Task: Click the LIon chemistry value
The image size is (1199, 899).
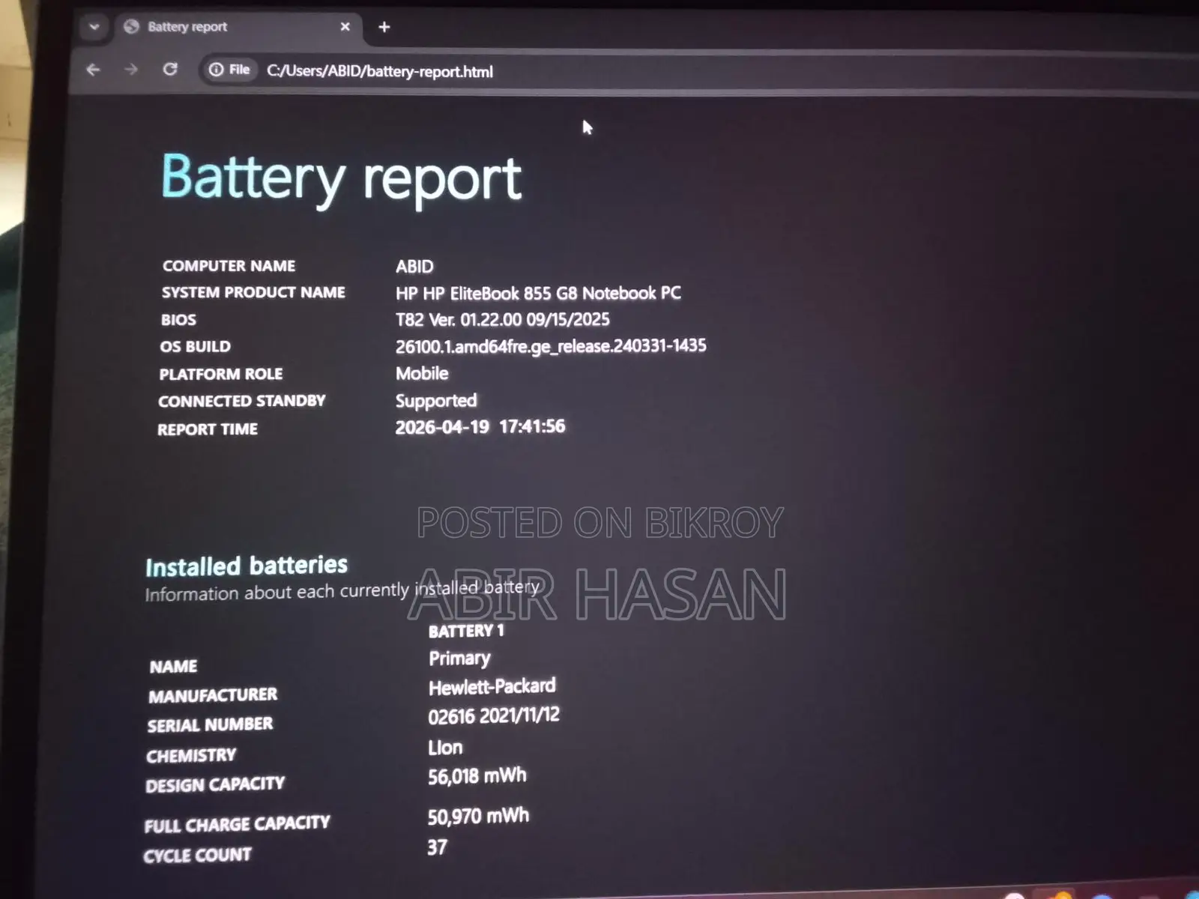Action: [445, 748]
